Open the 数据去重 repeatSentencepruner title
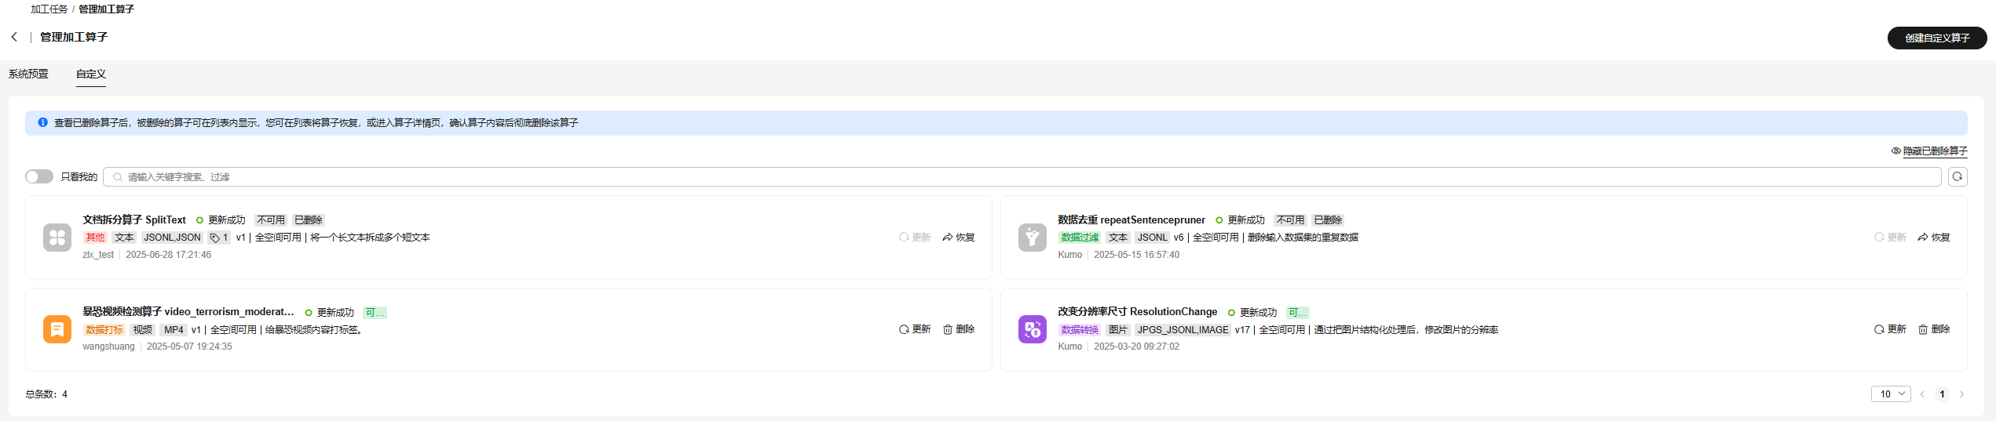The height and width of the screenshot is (421, 1996). pyautogui.click(x=1131, y=220)
